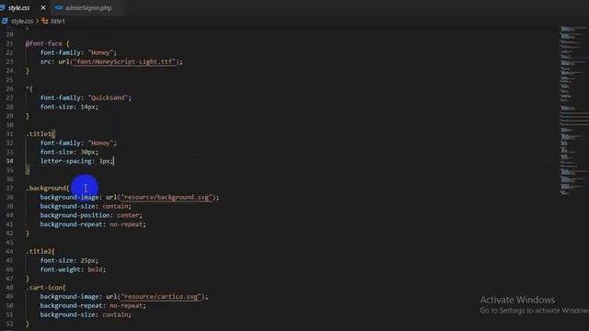Click line number 34 in the gutter
589x331 pixels.
point(9,161)
